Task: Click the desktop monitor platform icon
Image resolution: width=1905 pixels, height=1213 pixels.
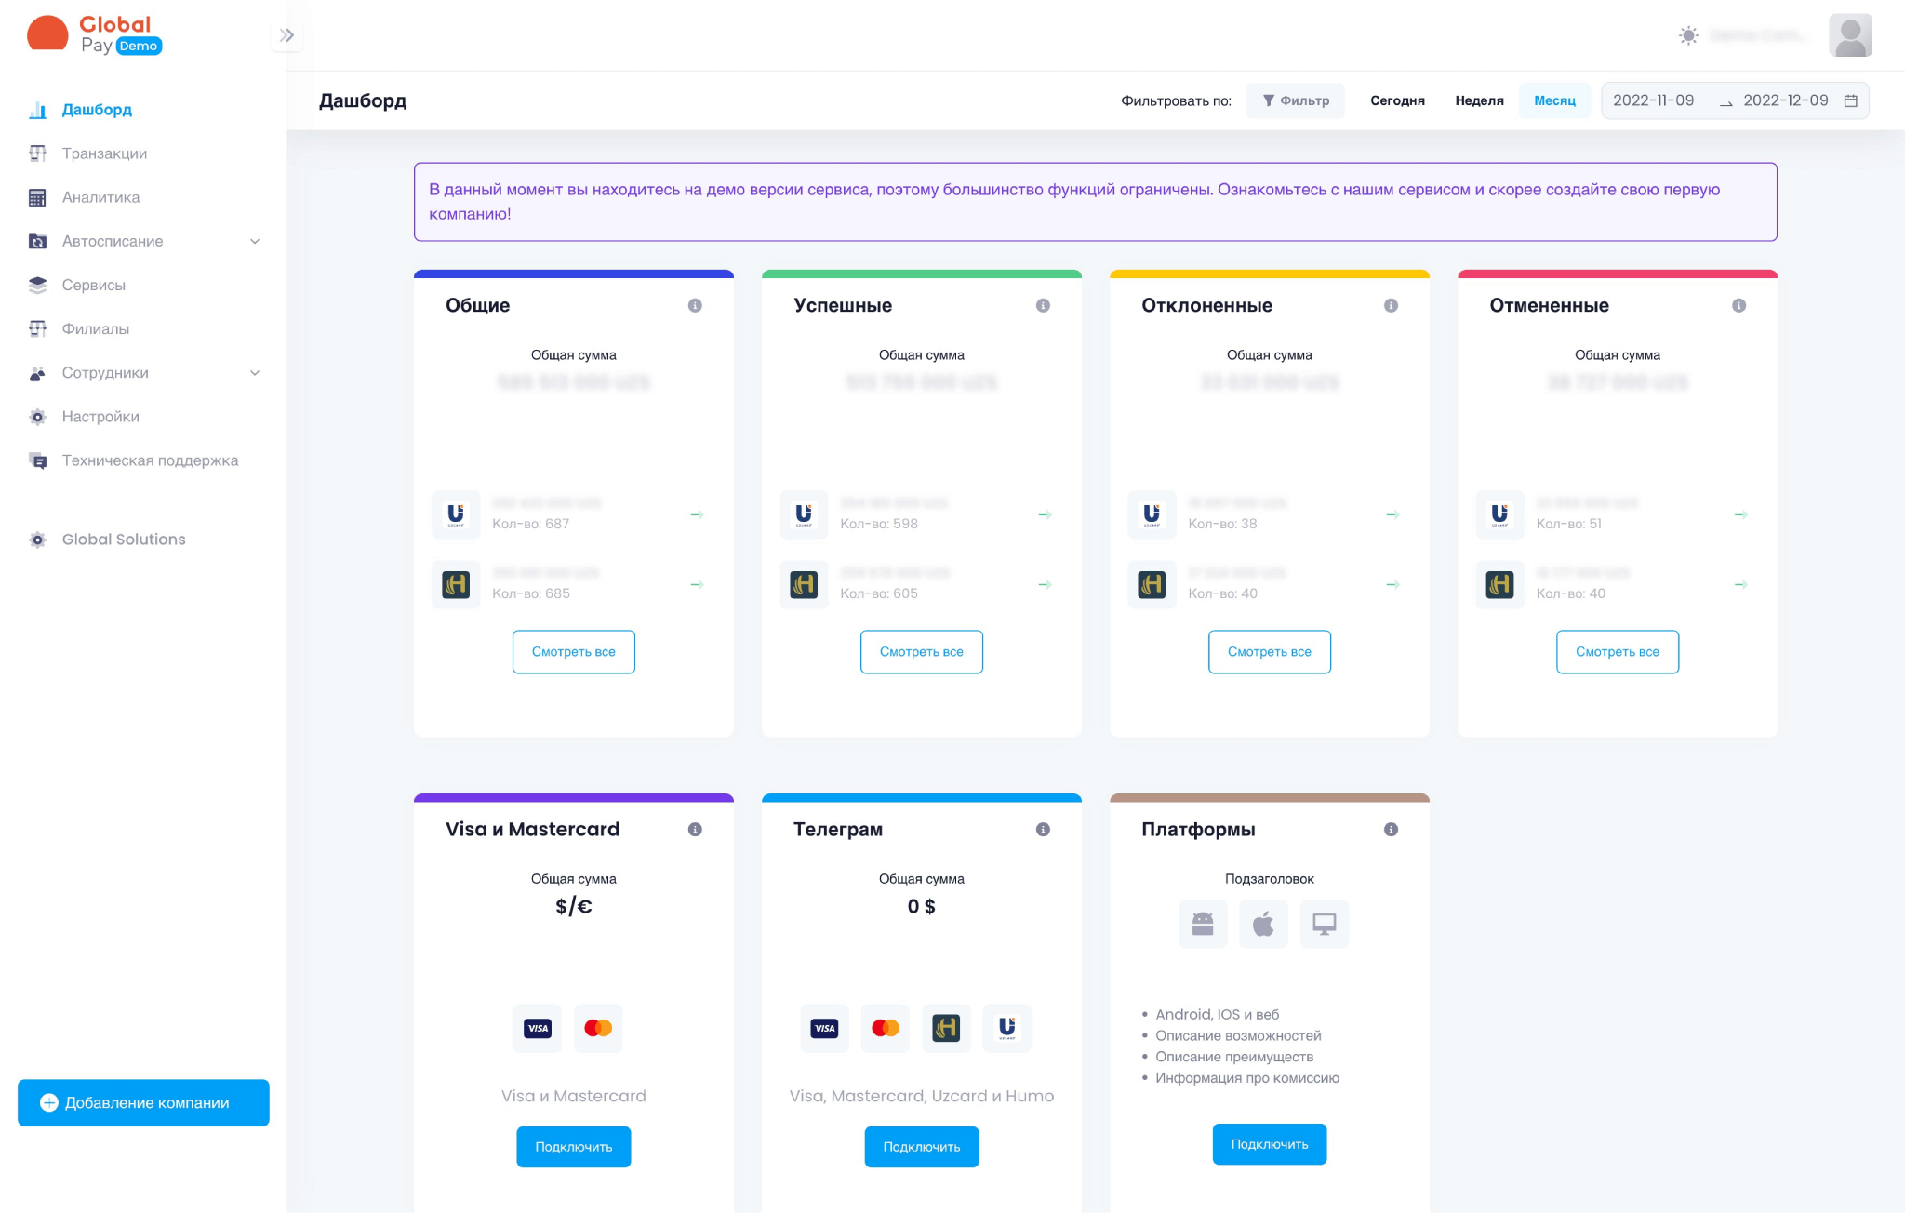Action: 1324,924
